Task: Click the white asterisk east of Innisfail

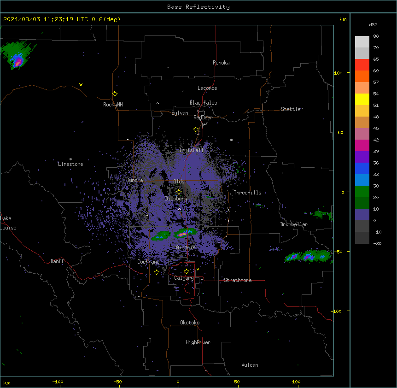Action: click(x=231, y=140)
